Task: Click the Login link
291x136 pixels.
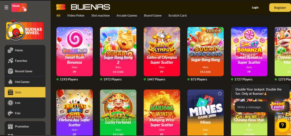Action: point(255,7)
